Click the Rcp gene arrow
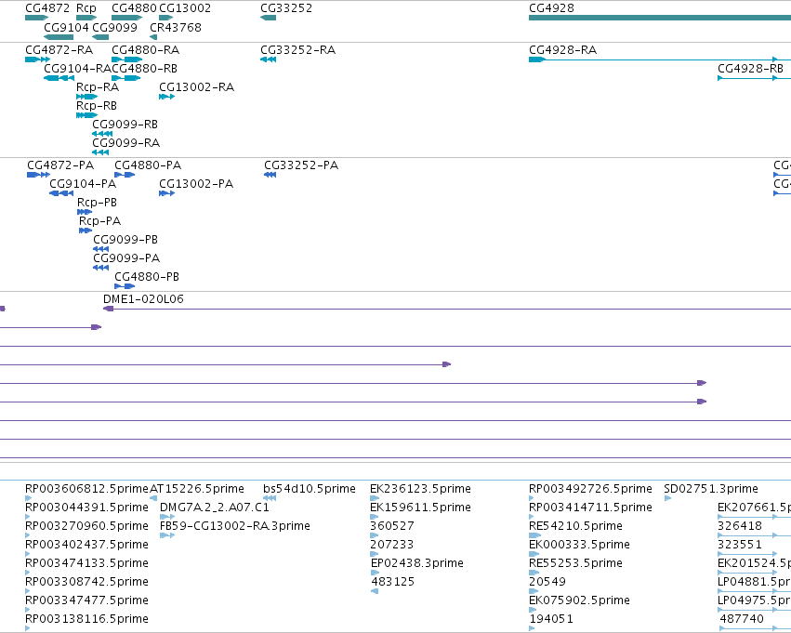791x633 pixels. point(86,18)
